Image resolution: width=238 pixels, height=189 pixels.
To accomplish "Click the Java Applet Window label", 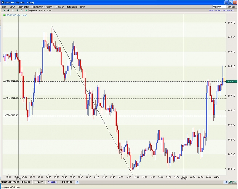I will tap(11, 187).
